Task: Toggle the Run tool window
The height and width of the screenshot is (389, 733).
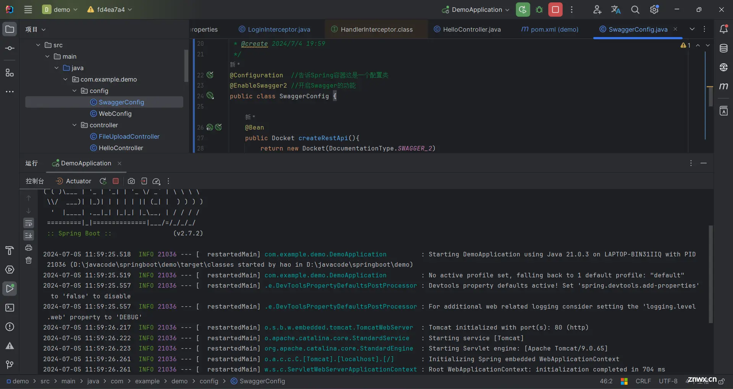Action: (x=10, y=289)
